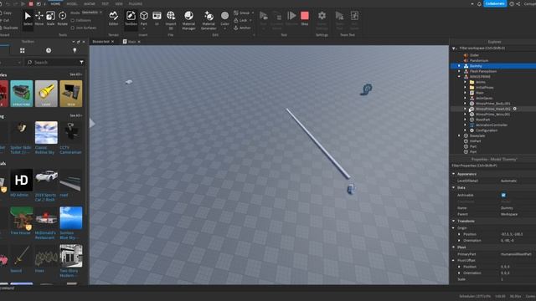Select the flashlight category thumbnail
Image resolution: width=536 pixels, height=301 pixels.
click(x=46, y=94)
